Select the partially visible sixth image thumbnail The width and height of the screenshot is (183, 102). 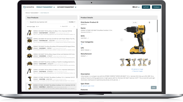pyautogui.click(x=149, y=62)
